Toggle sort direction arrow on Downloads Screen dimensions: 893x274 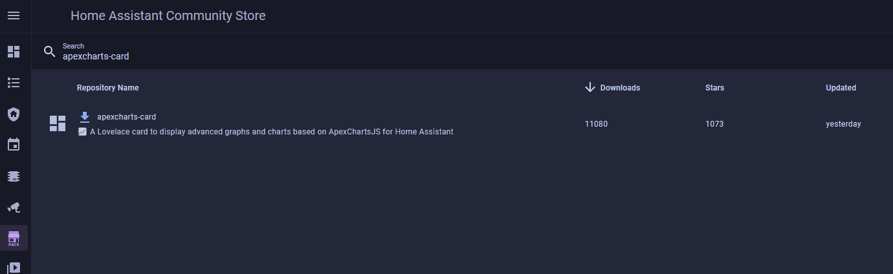[x=590, y=87]
